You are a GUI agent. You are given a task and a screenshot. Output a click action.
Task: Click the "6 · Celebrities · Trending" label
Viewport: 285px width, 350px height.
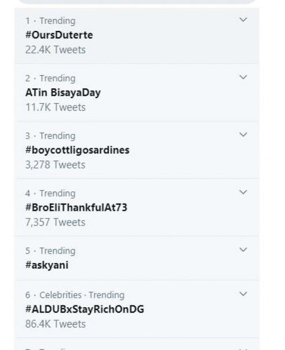75,295
